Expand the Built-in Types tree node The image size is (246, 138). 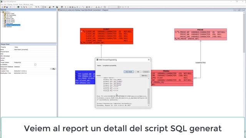click(x=3, y=14)
